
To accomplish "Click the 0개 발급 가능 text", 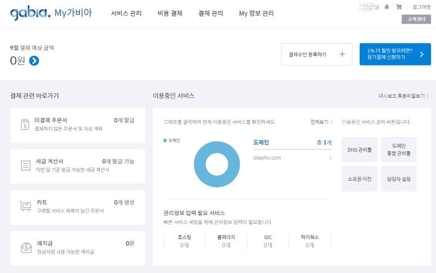I will [118, 161].
